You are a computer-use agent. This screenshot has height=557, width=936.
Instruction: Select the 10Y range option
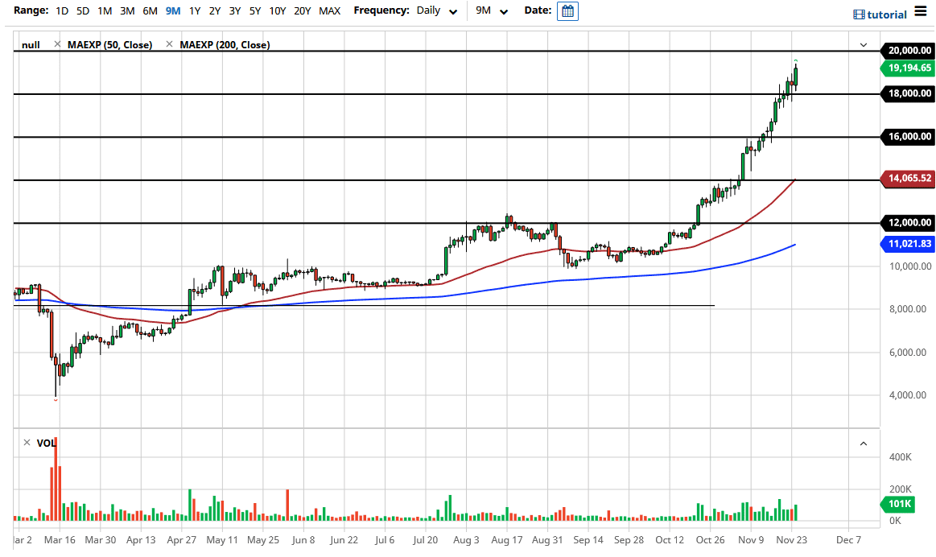coord(278,10)
